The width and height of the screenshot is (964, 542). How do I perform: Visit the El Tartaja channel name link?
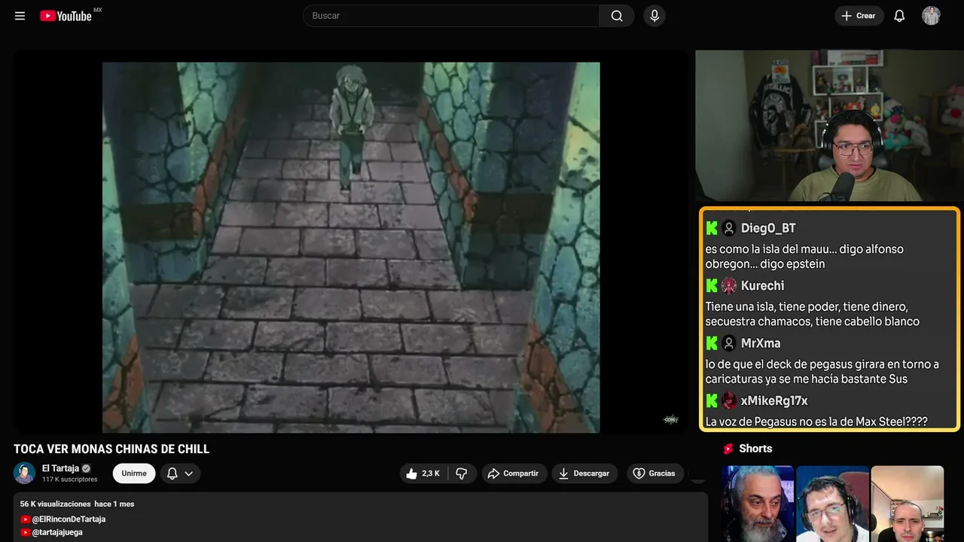point(60,468)
